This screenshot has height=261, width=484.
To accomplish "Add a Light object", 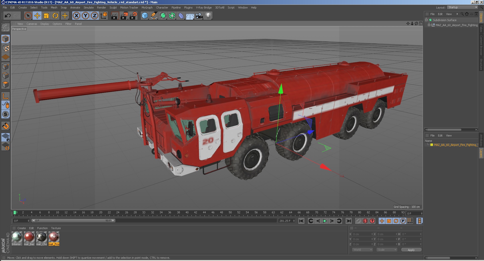I will 208,16.
